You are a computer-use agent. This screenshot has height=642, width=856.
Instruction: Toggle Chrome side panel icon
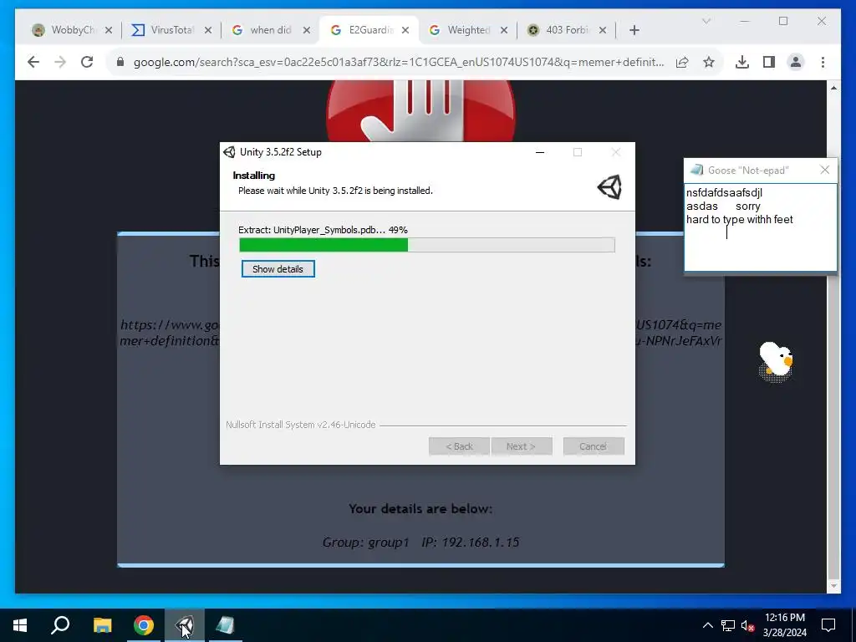pos(769,62)
